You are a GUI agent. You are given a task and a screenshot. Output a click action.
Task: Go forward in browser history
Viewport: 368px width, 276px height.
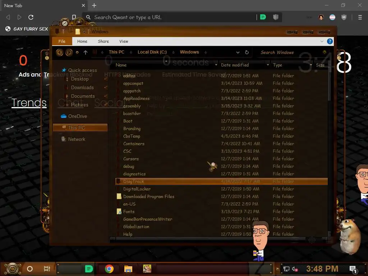(19, 17)
